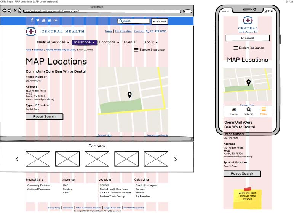Viewport: 294px width, 214px height.
Task: Open the Medical Services dropdown menu
Action: [x=53, y=42]
